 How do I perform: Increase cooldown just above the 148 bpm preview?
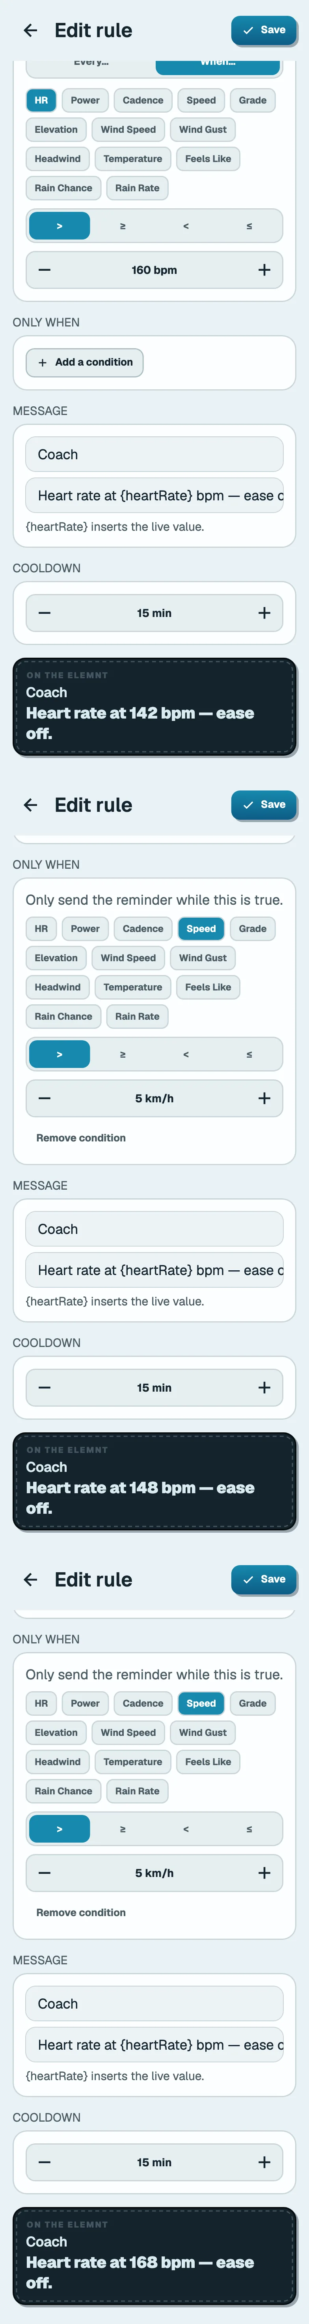click(x=264, y=1388)
